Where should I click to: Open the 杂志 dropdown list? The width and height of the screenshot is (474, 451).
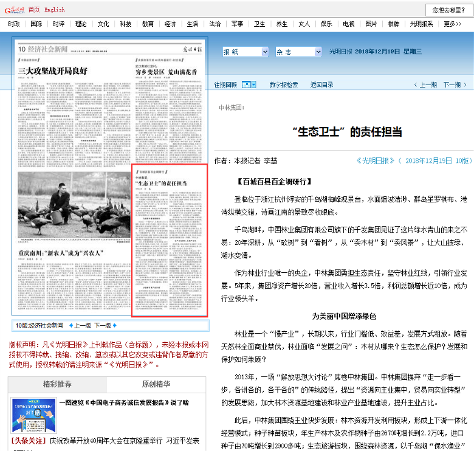tap(298, 52)
